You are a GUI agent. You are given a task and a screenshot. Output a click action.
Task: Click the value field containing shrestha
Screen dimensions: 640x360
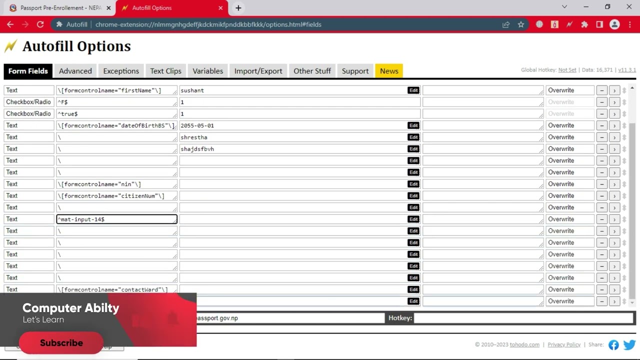click(299, 137)
